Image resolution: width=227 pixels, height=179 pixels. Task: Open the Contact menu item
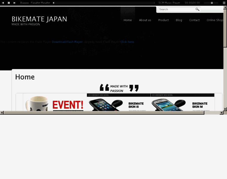coord(194,20)
